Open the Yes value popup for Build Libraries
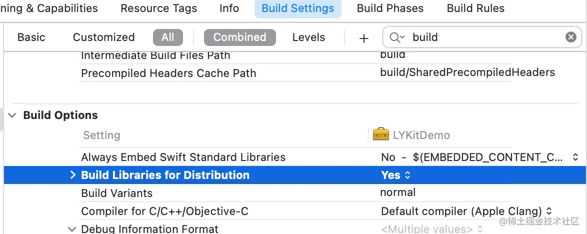Screen dimensions: 587x234 coord(395,175)
